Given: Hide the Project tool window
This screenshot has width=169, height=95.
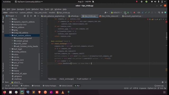Looking at the screenshot, I should (38, 16).
